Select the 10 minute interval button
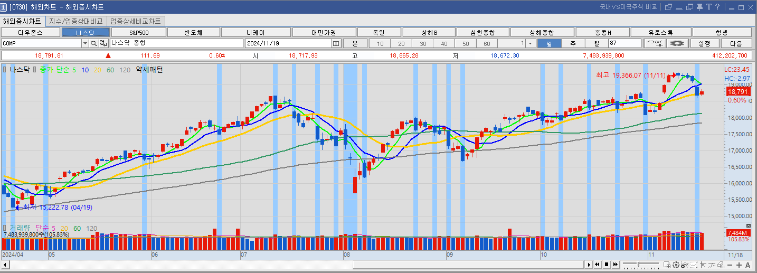The image size is (757, 273). (380, 43)
